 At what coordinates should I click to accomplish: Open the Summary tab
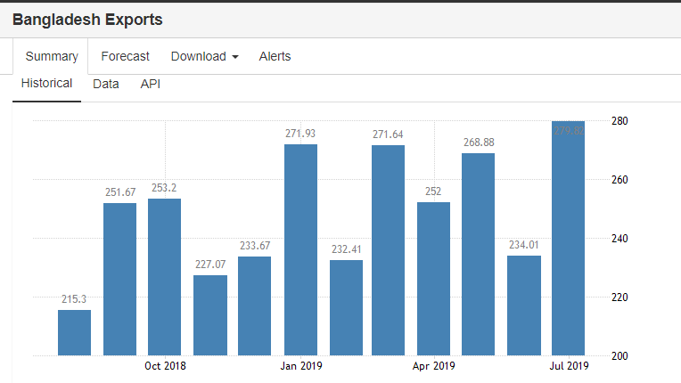tap(51, 56)
